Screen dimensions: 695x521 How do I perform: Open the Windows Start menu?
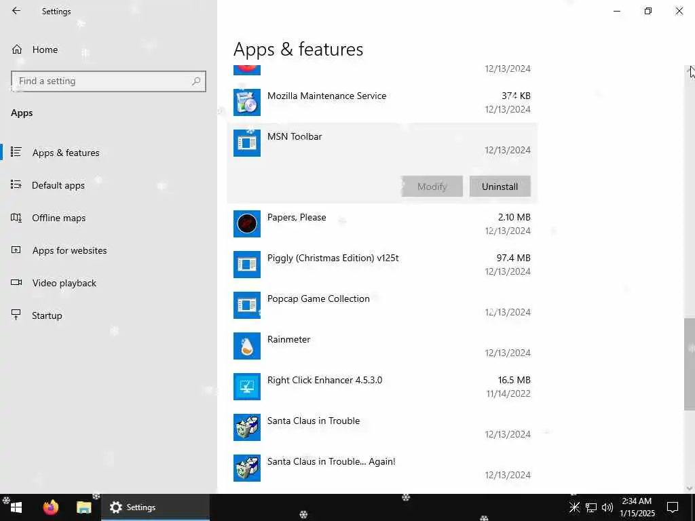pos(16,507)
